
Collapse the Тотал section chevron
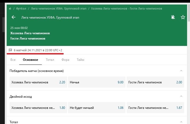pos(181,122)
